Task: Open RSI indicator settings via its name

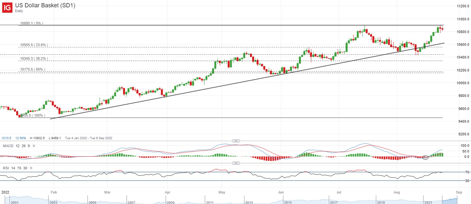Action: point(5,168)
